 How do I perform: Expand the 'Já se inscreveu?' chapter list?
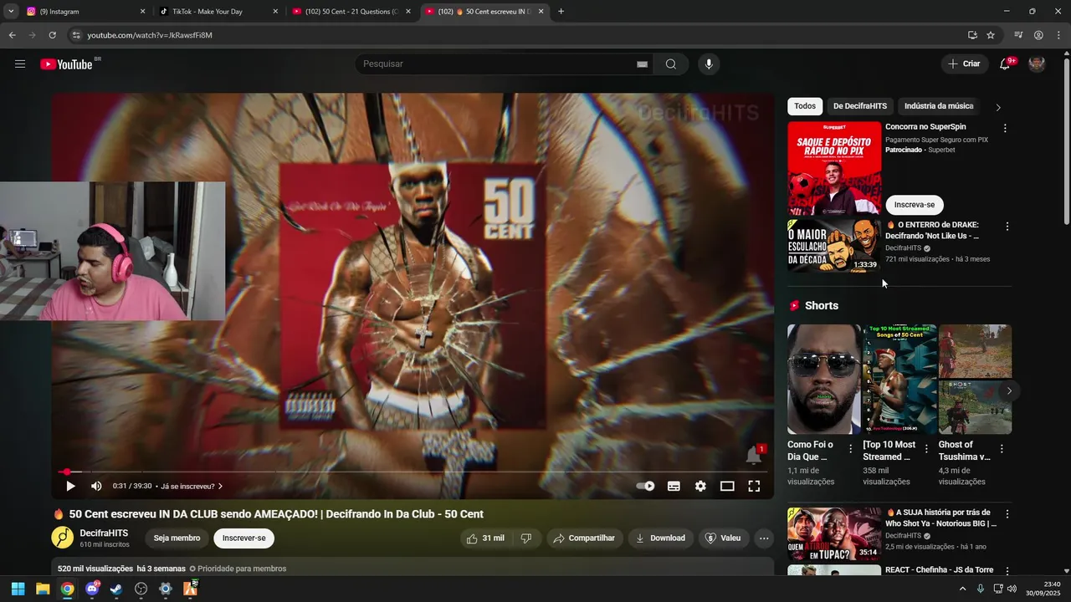point(192,486)
